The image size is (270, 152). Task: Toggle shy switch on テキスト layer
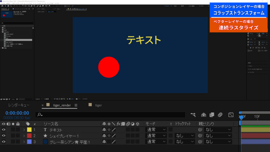click(104, 130)
